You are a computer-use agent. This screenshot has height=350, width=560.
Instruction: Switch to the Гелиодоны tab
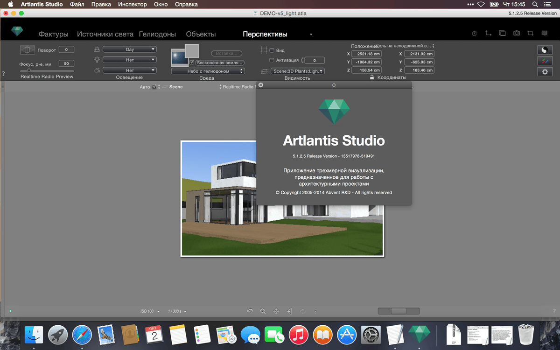pyautogui.click(x=157, y=34)
